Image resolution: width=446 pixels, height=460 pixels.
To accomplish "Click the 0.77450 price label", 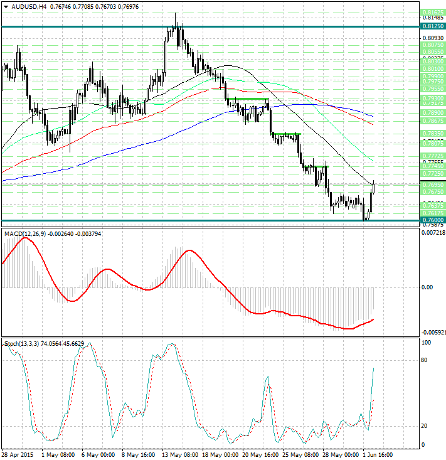I will [433, 166].
